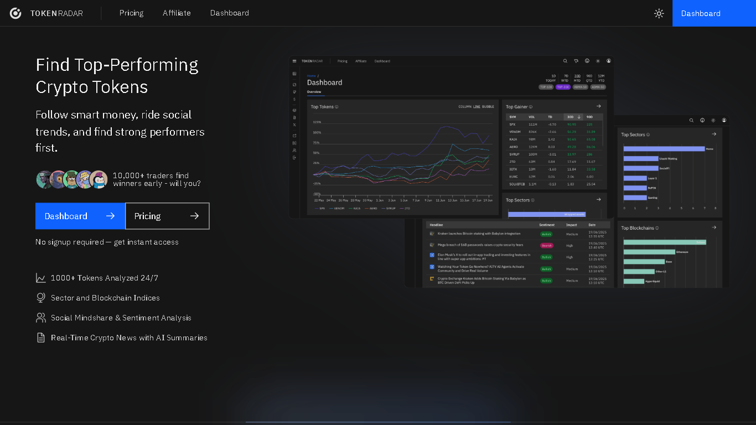Click the TOKENRADAR brand name link
This screenshot has width=756, height=425.
point(56,13)
